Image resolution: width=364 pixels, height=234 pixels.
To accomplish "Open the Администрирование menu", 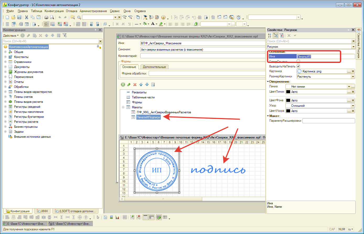I will click(x=93, y=11).
